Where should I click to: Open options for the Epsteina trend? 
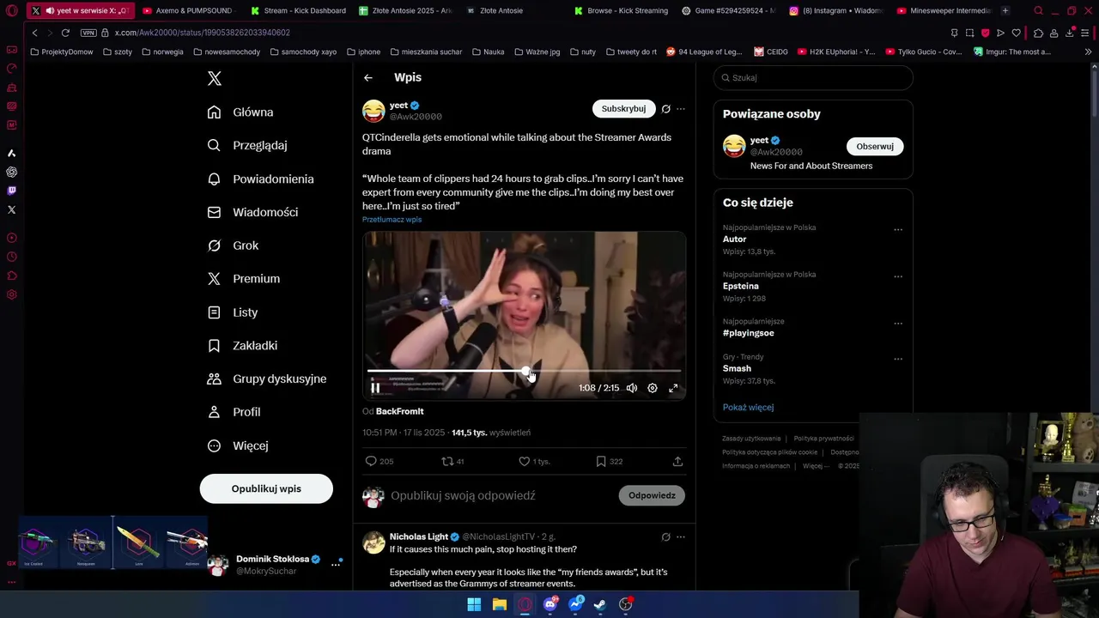(x=898, y=277)
